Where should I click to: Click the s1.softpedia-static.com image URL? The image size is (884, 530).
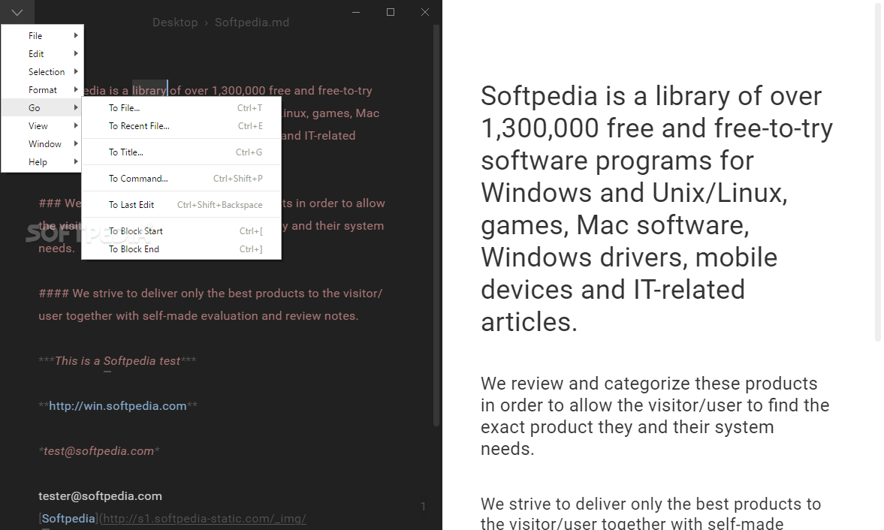click(204, 519)
